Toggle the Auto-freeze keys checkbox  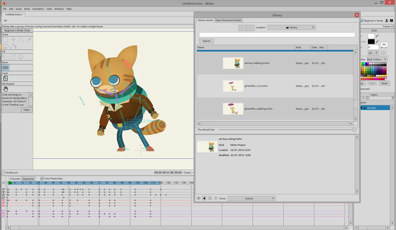tap(42, 179)
